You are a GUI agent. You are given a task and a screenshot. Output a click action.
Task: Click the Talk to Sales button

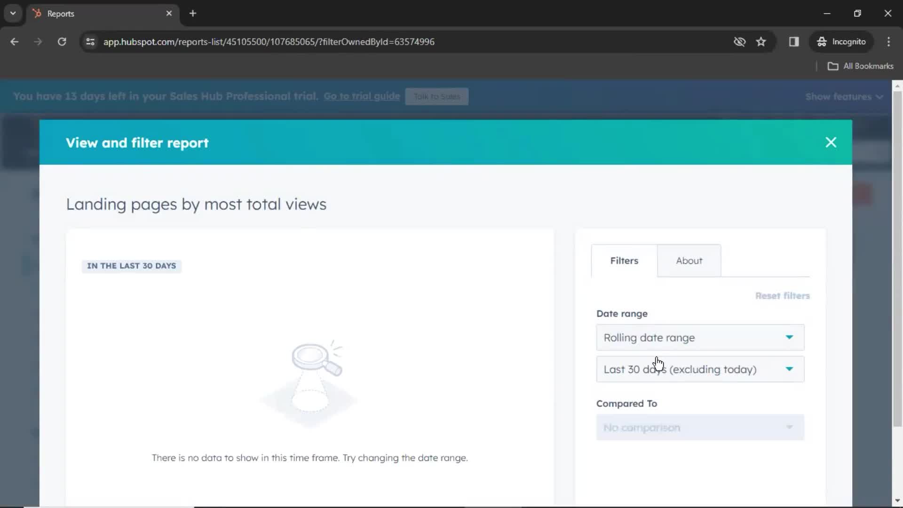pos(436,96)
